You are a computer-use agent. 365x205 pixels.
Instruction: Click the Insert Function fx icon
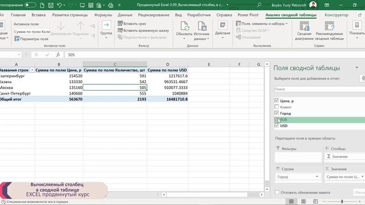pos(58,55)
